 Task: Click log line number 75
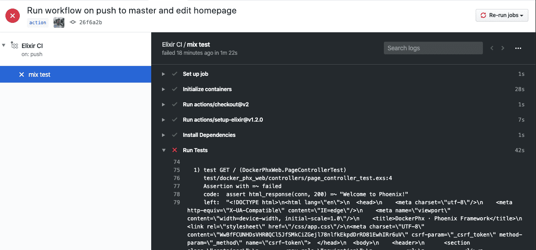pos(177,170)
